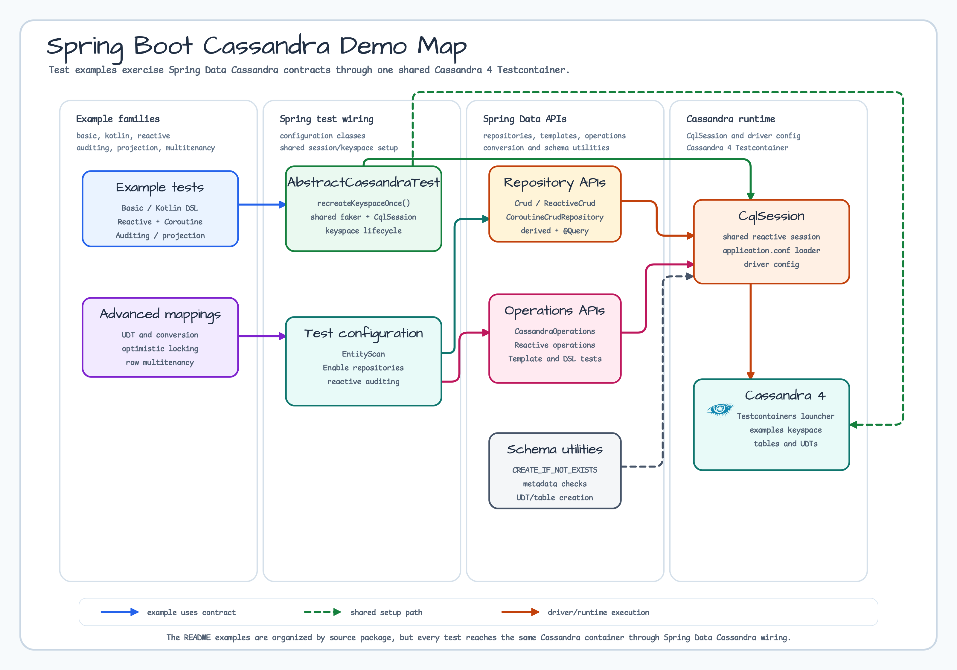Click the 'Reactive + Coroutine' line
957x670 pixels.
point(160,221)
